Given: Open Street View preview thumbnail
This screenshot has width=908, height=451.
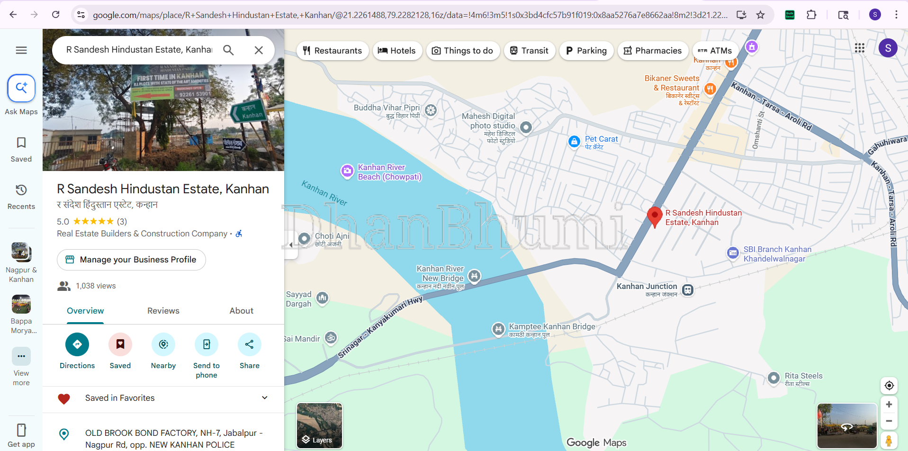Looking at the screenshot, I should pos(847,425).
